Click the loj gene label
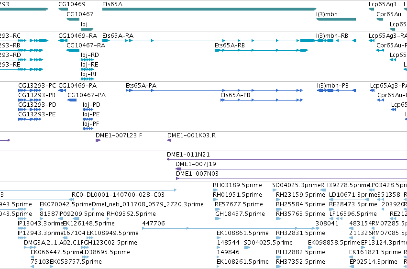The width and height of the screenshot is (407, 269). pos(84,24)
